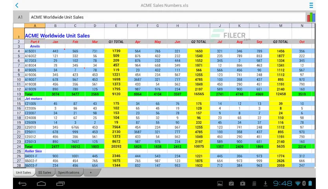Image resolution: width=328 pixels, height=189 pixels.
Task: Select Q1 total cell '20292' in row 24
Action: (x=116, y=146)
